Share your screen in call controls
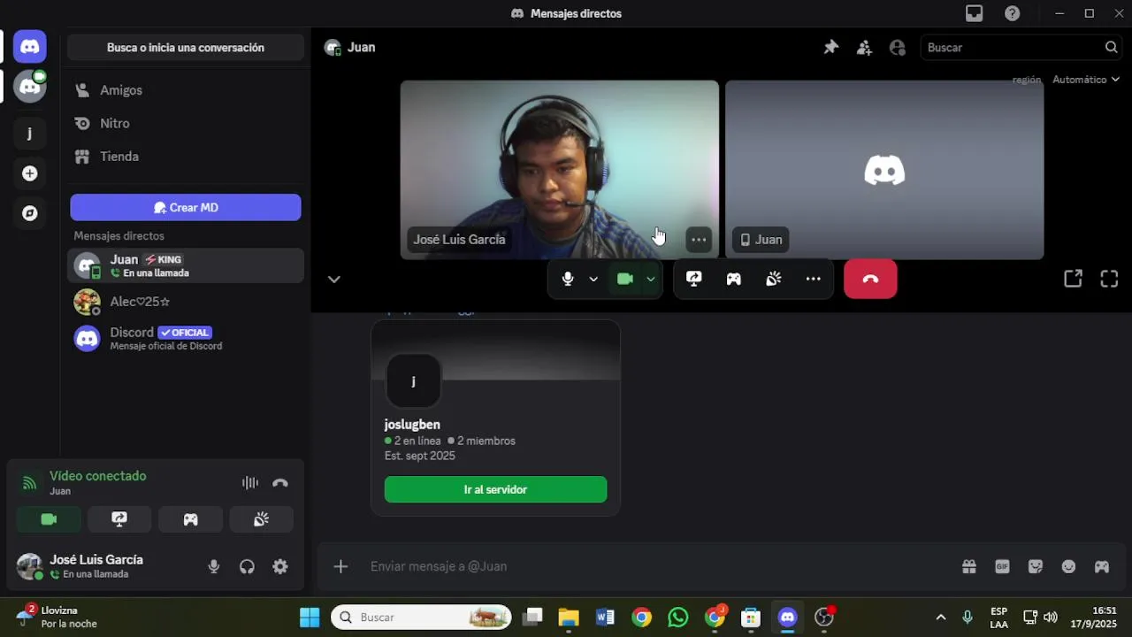This screenshot has height=637, width=1132. click(694, 279)
